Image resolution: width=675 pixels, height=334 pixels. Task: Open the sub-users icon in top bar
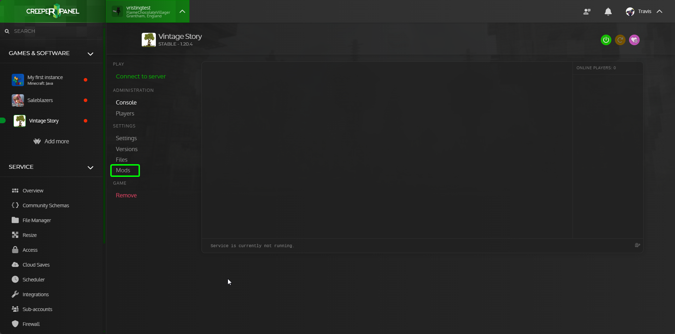[587, 12]
